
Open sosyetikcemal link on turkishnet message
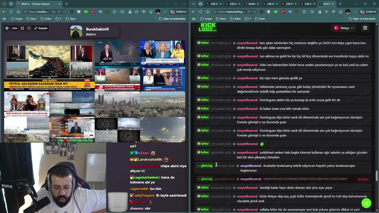[x=247, y=153]
